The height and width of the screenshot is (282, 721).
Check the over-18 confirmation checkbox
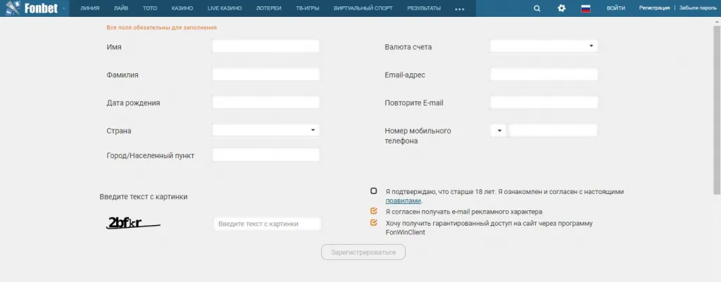(x=373, y=191)
